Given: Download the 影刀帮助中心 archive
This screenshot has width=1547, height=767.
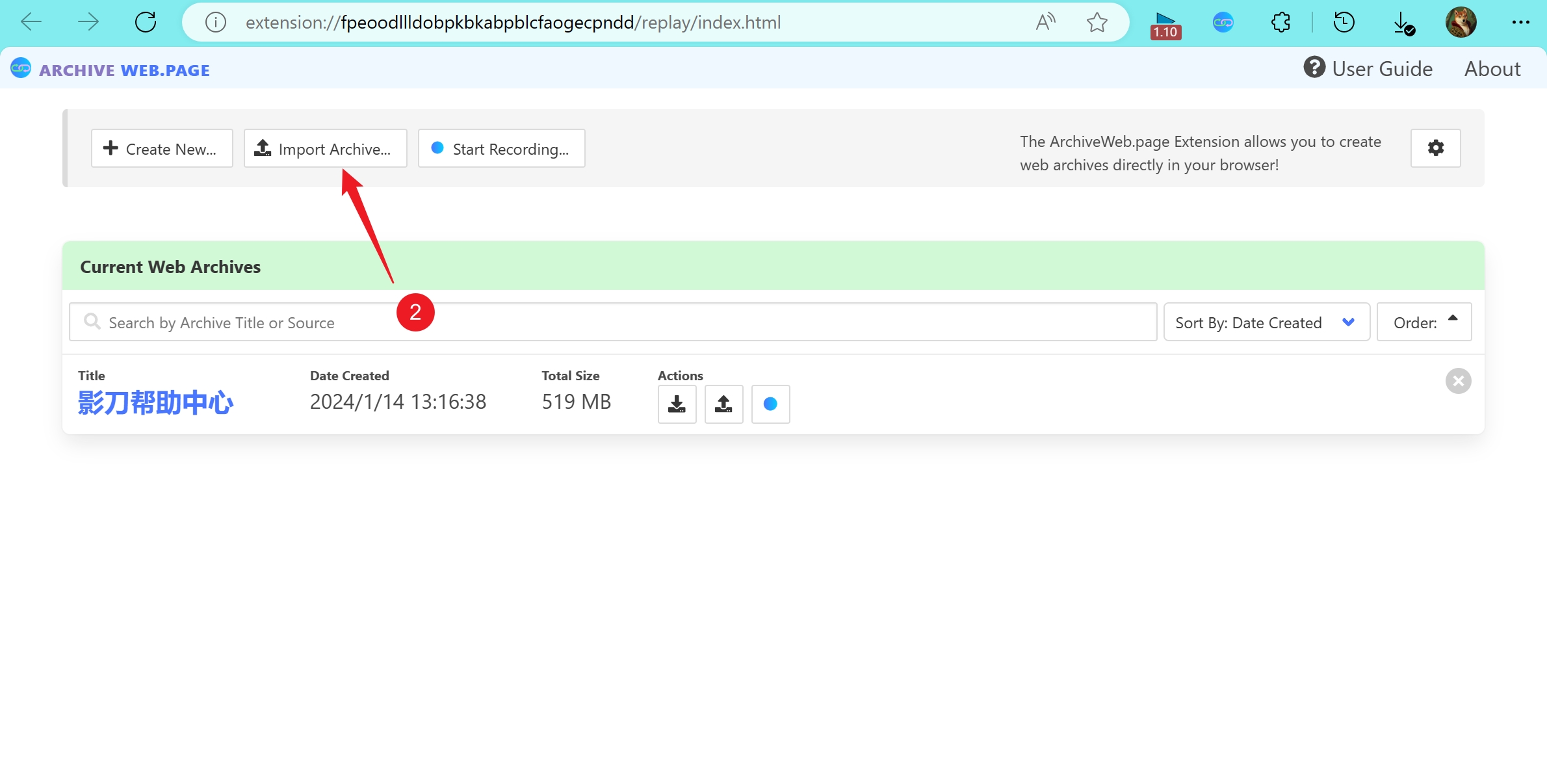Looking at the screenshot, I should point(677,404).
